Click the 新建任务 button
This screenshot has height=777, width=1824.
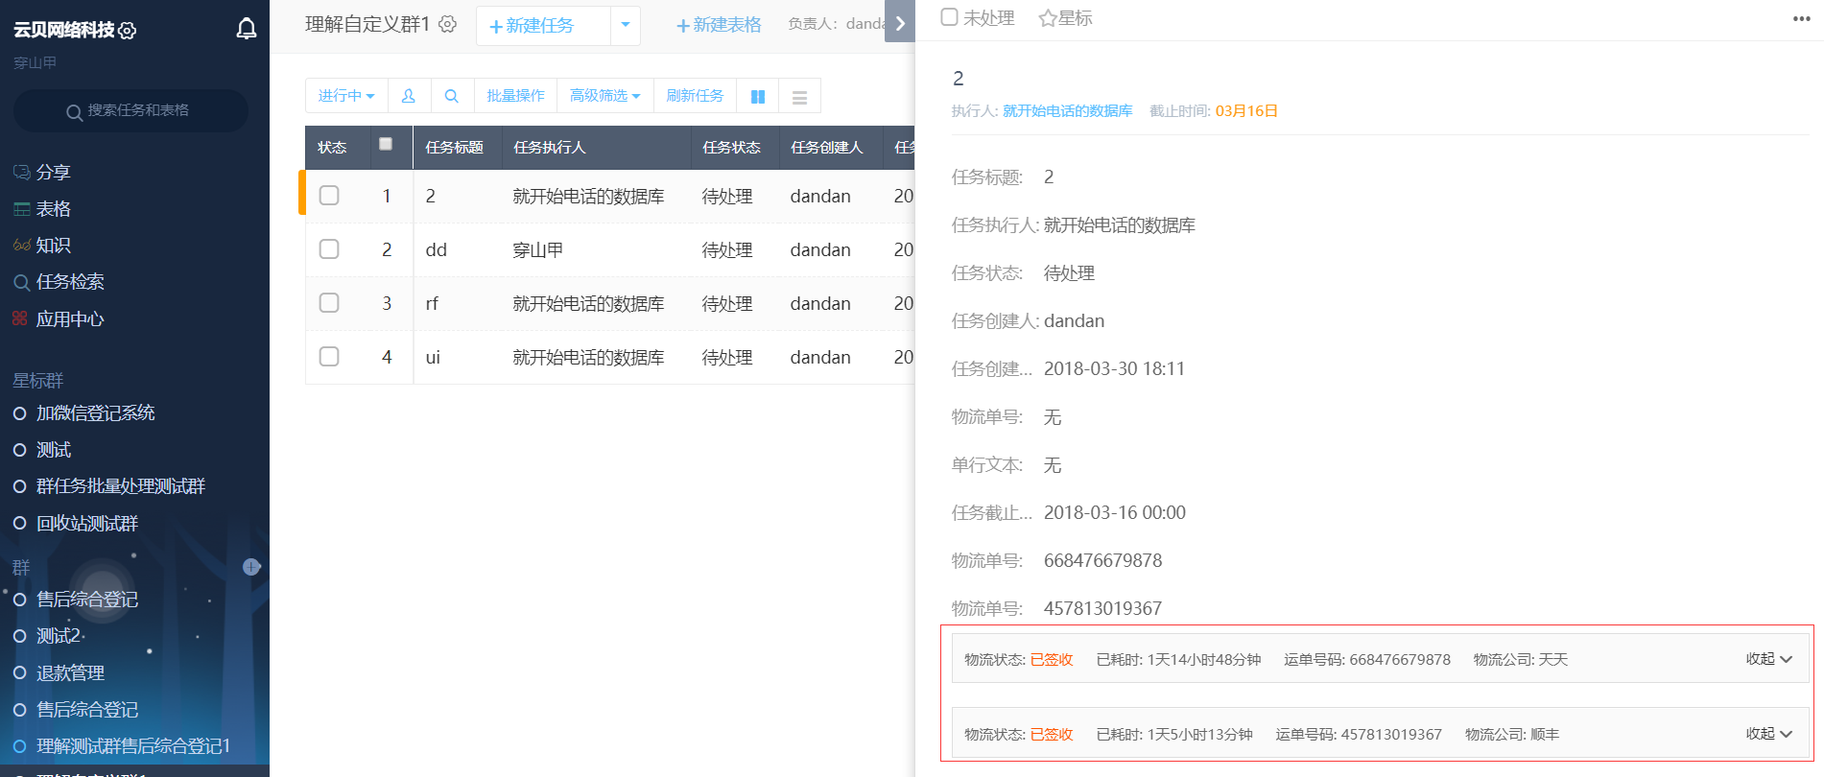coord(533,26)
